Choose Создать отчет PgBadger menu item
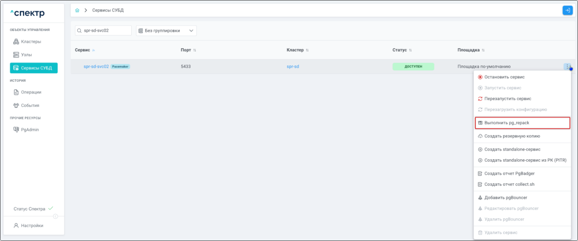Image resolution: width=578 pixels, height=241 pixels. (x=509, y=173)
